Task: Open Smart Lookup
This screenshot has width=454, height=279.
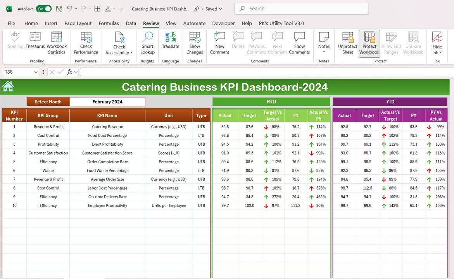Action: click(147, 43)
